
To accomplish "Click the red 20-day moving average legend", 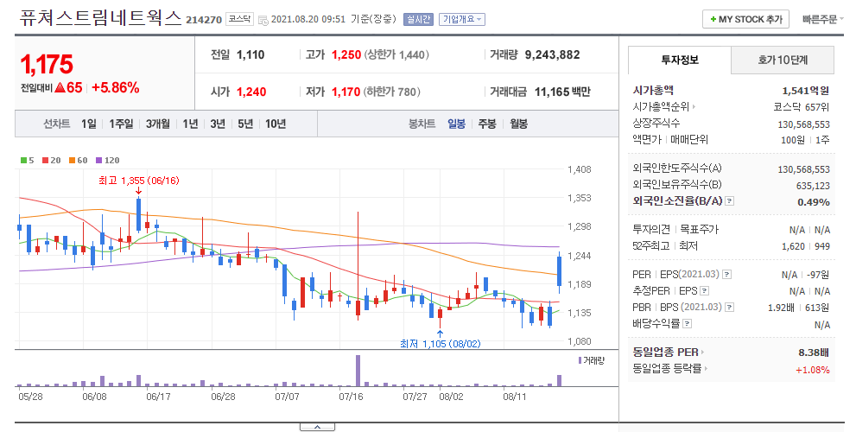I will click(52, 160).
